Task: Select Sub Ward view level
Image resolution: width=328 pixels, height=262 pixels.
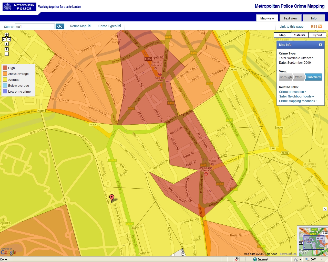Action: point(314,77)
